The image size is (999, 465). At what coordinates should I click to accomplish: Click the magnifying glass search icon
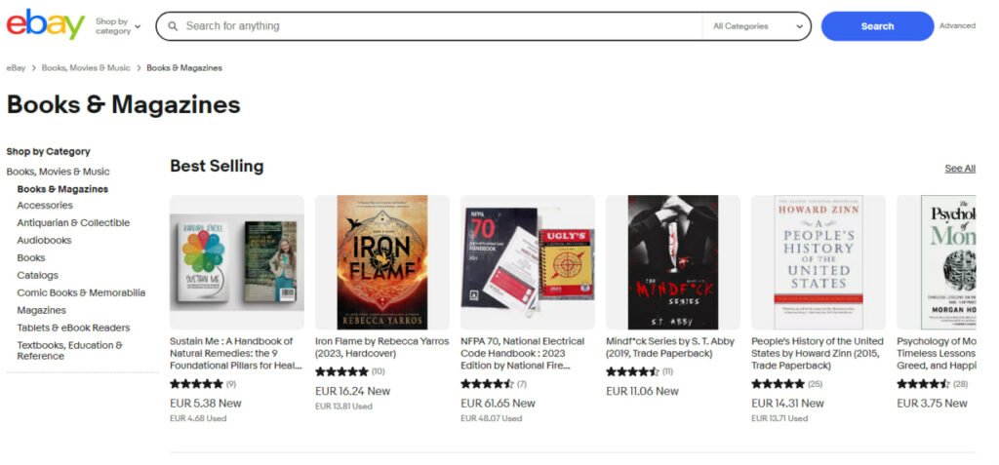click(x=173, y=26)
